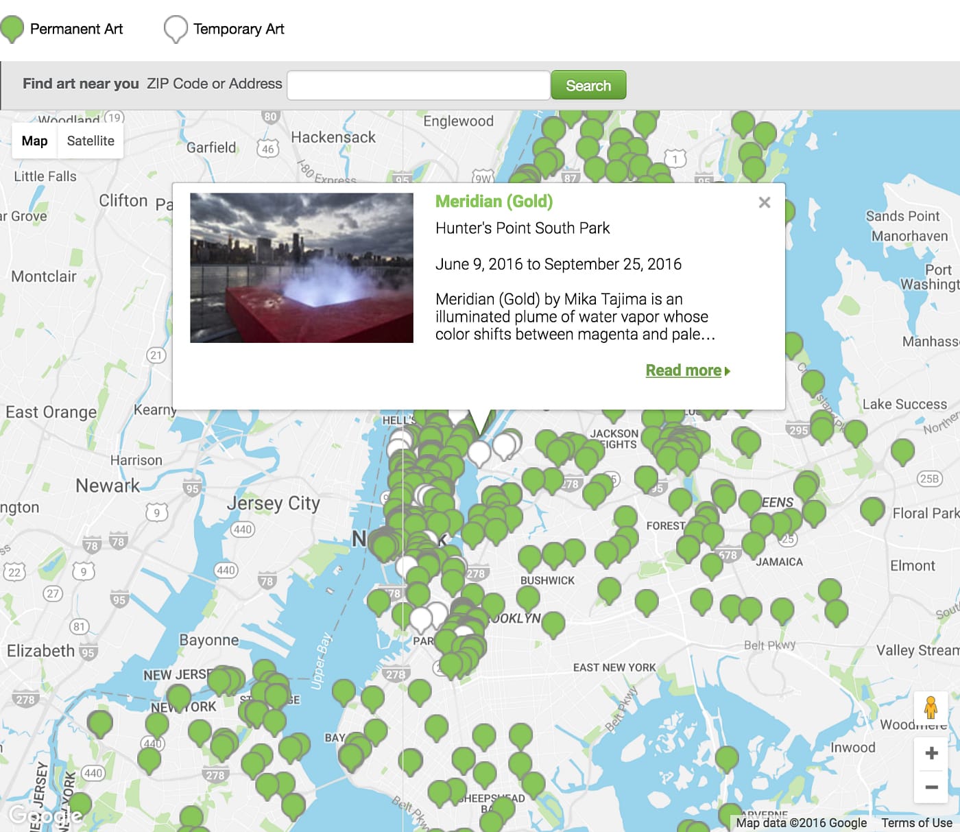Viewport: 960px width, 832px height.
Task: Switch display to Map view
Action: coord(34,141)
